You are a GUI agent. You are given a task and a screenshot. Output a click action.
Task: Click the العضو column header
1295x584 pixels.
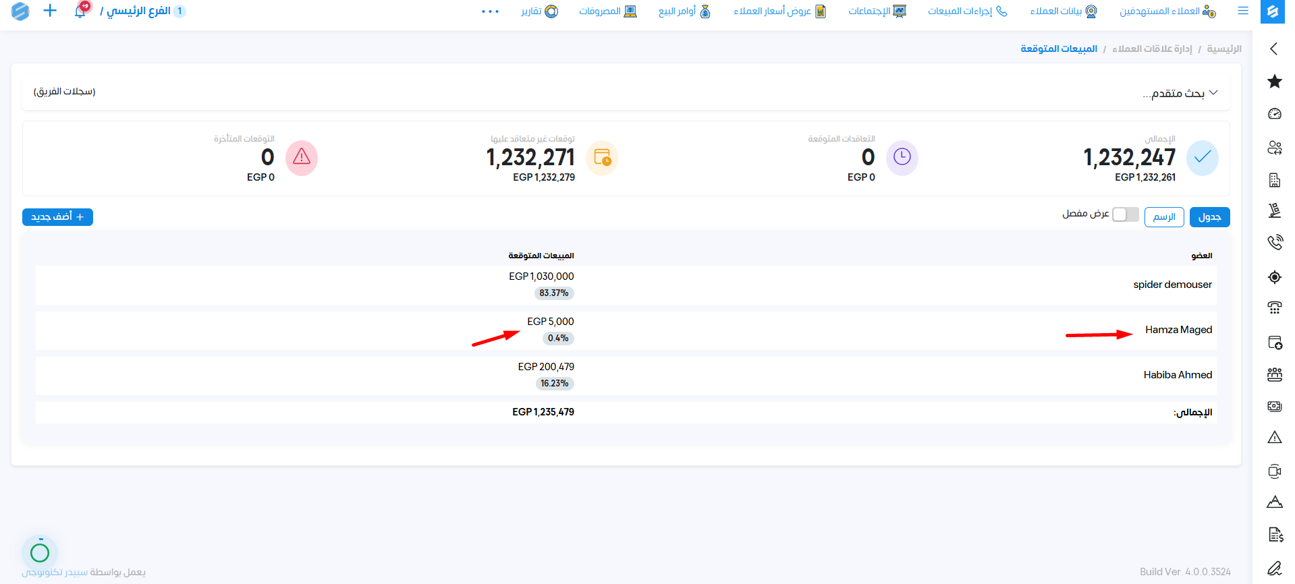(x=1201, y=256)
